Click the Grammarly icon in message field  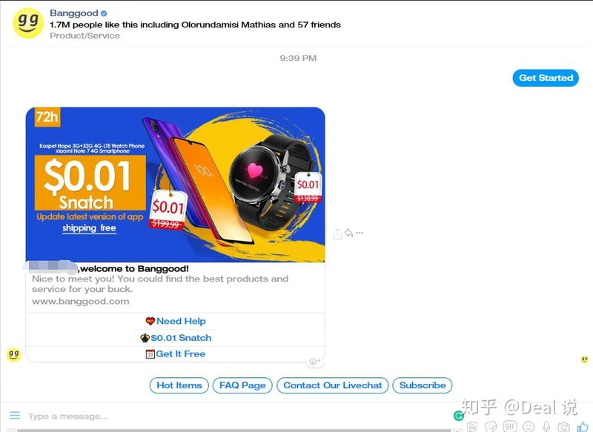pos(459,416)
